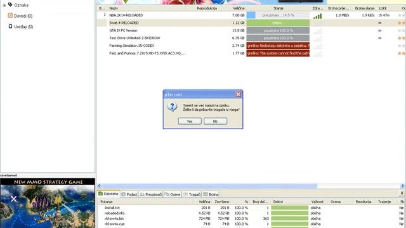Switch to Datoteke tab
The width and height of the screenshot is (406, 228).
(x=108, y=194)
